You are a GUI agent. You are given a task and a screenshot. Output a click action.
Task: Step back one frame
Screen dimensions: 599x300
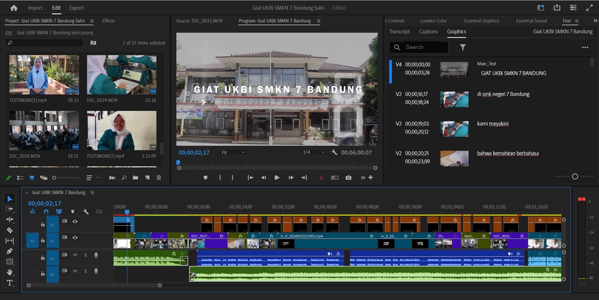tap(263, 178)
